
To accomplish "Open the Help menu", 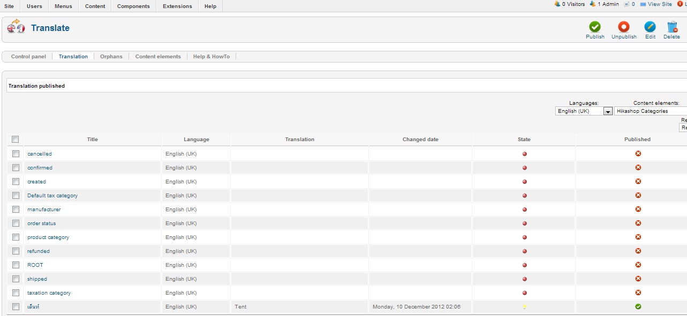I will [x=210, y=6].
